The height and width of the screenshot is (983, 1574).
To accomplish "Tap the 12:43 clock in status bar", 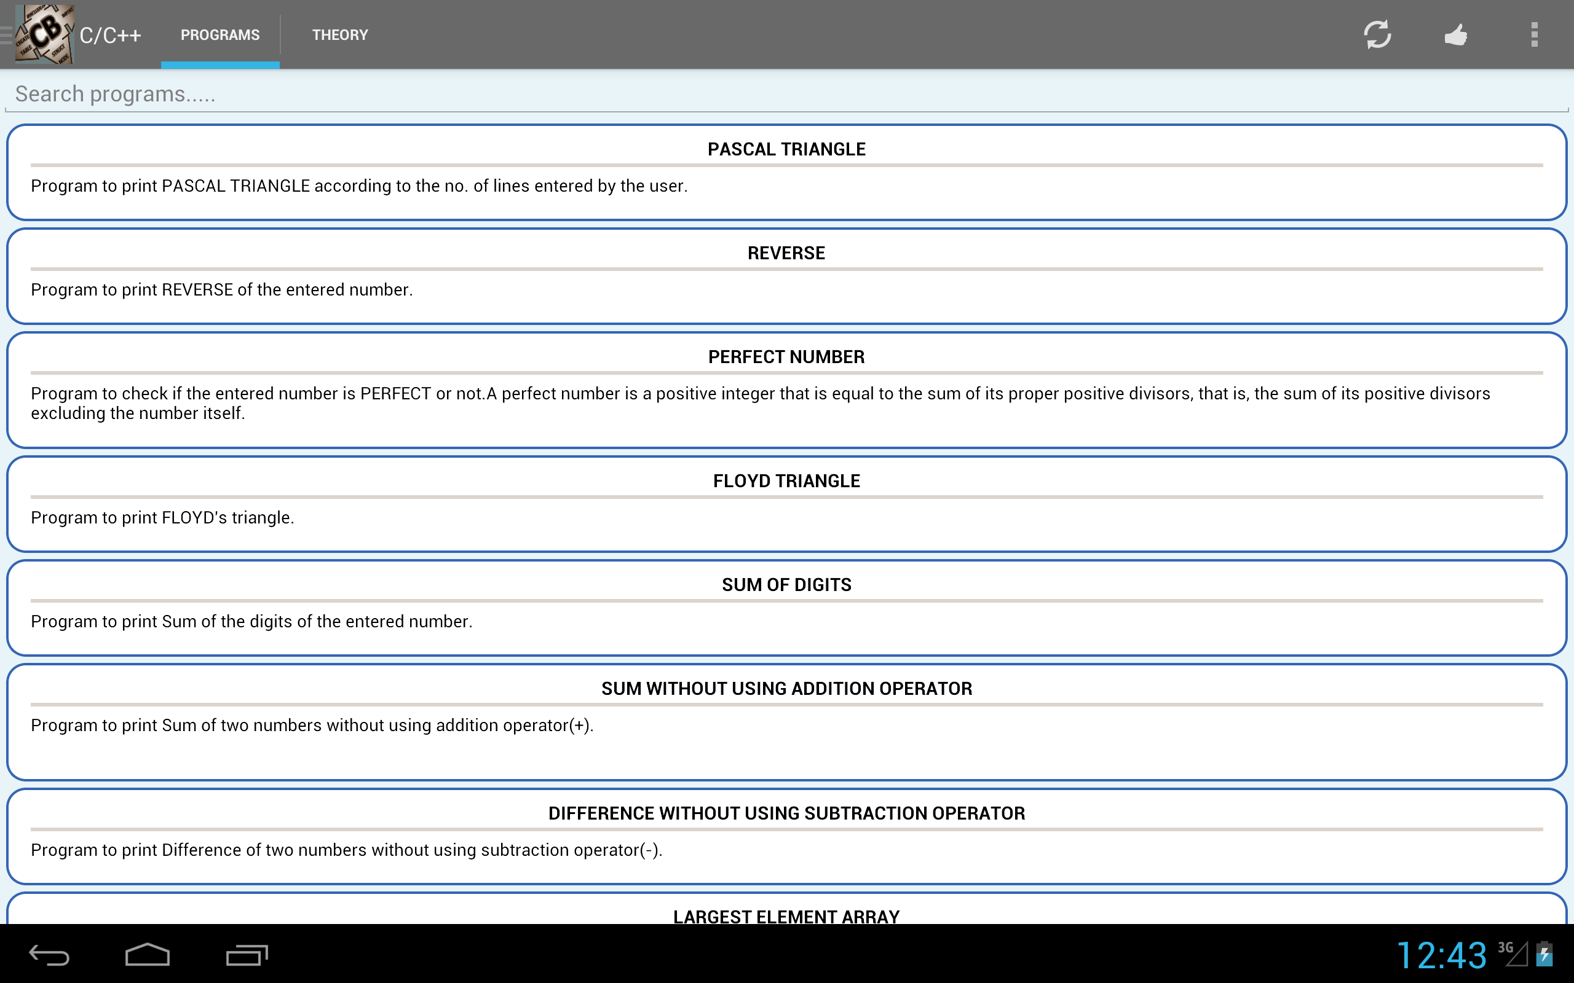I will pos(1441,954).
